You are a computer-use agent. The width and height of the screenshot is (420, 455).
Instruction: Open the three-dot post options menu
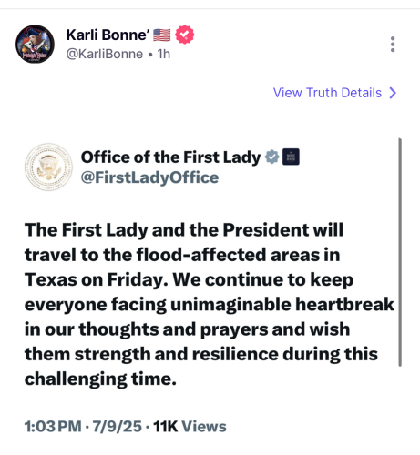tap(393, 45)
